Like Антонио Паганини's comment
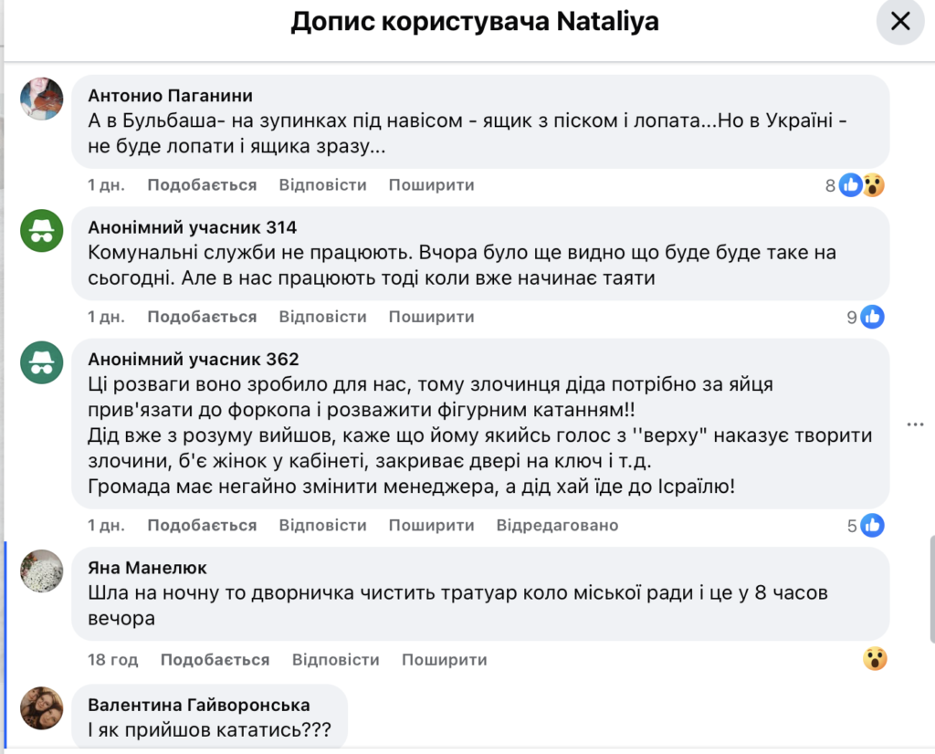This screenshot has width=935, height=754. click(x=202, y=185)
